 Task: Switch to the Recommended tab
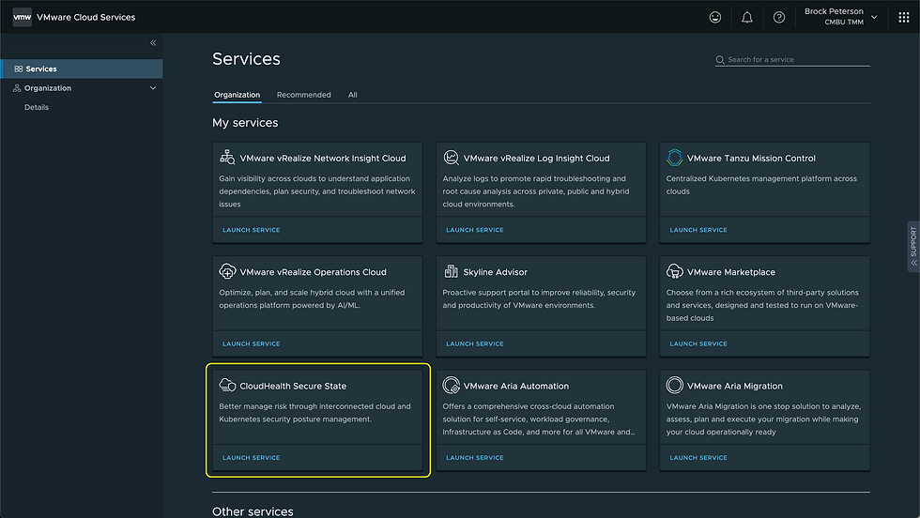[x=304, y=95]
